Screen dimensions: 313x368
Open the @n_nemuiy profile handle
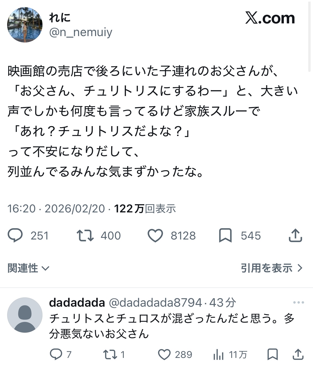pyautogui.click(x=81, y=32)
